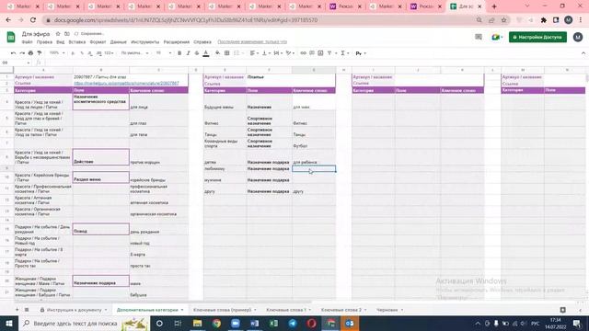Toggle strikethrough formatting
Viewport: 589px width, 331px height.
(x=197, y=53)
